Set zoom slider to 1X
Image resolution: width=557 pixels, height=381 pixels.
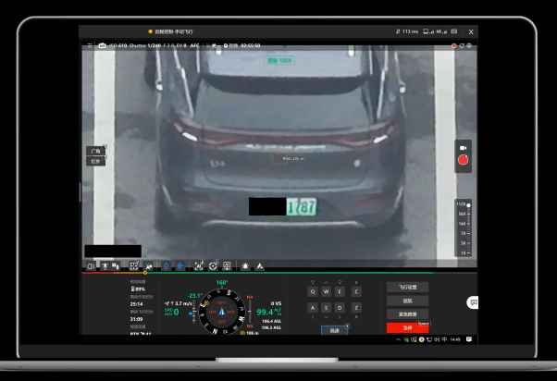tap(464, 252)
